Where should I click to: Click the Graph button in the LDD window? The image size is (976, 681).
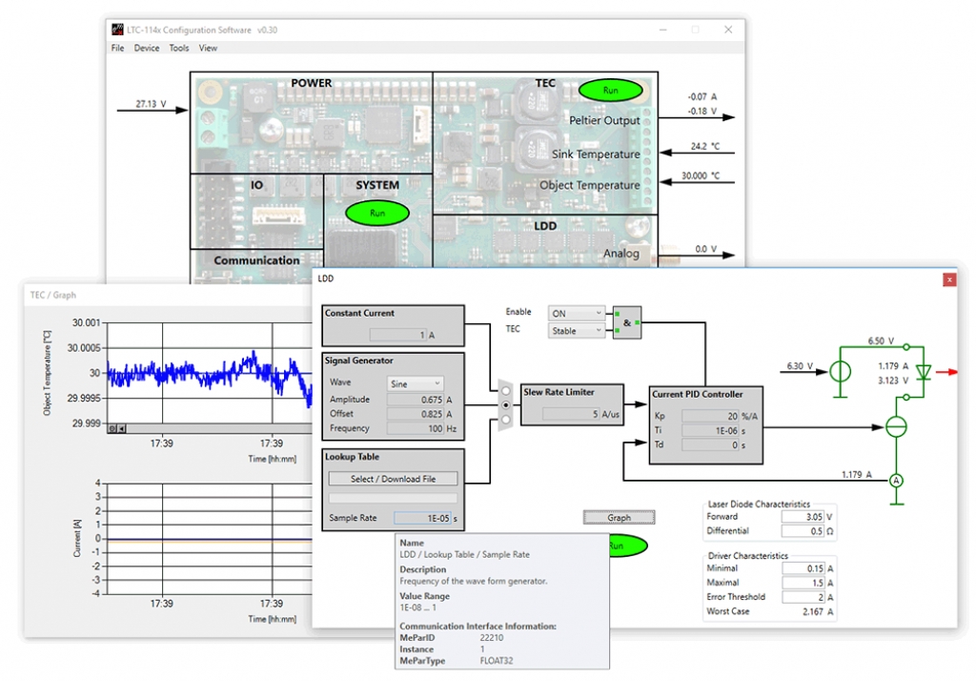619,517
